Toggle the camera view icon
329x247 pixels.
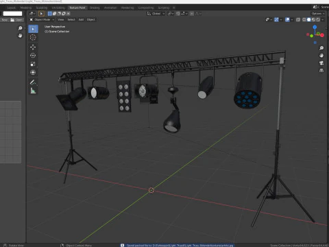[x=321, y=63]
